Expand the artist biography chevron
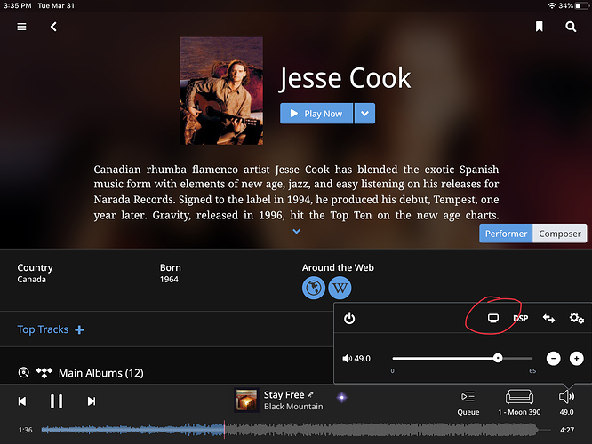592x444 pixels. (x=296, y=231)
